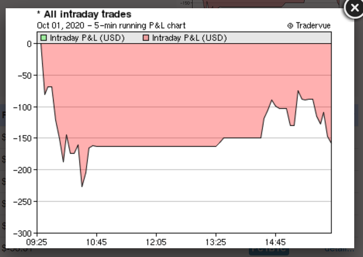363x257 pixels.
Task: Click the -50 value on the y-axis
Action: 25,75
